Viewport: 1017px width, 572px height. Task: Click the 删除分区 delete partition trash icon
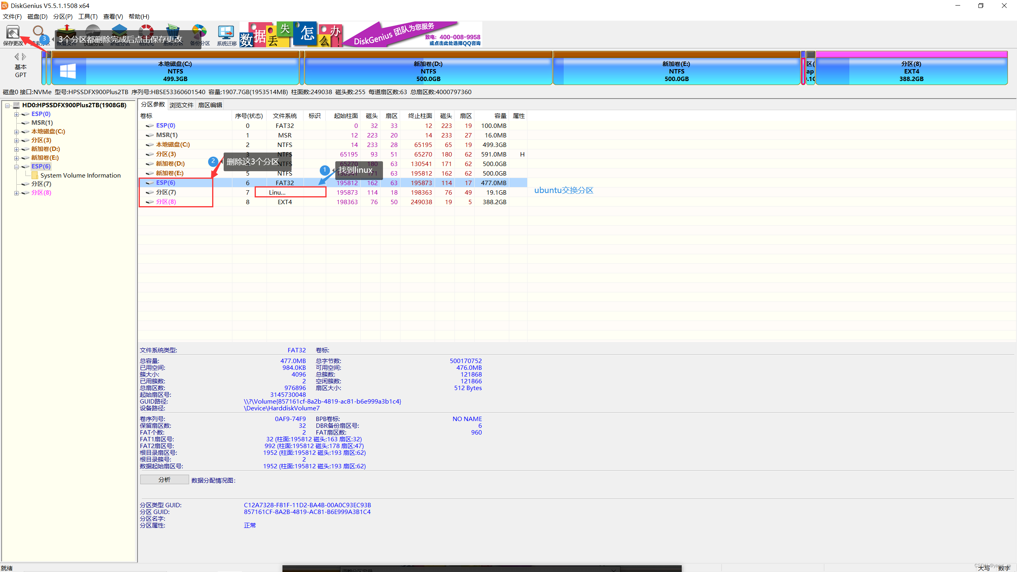pos(173,32)
